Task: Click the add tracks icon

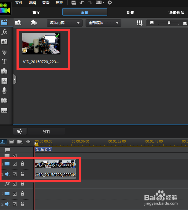Action: [x=20, y=142]
